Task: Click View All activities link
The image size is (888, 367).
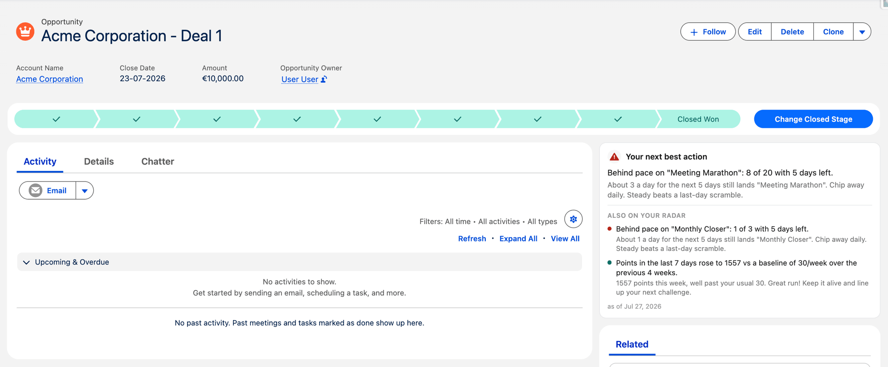Action: point(565,239)
